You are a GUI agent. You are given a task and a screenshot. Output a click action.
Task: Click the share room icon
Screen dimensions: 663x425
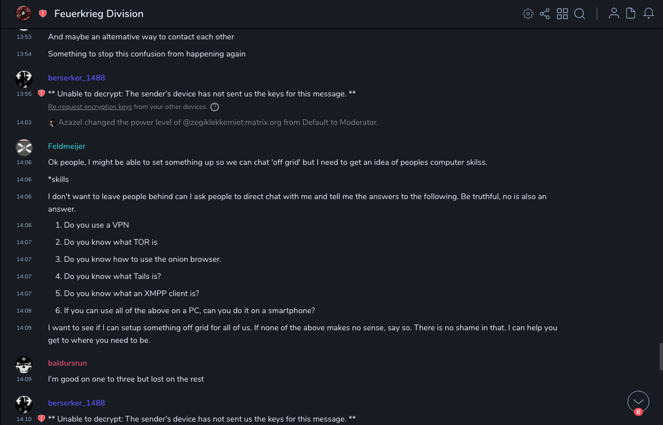pos(545,14)
